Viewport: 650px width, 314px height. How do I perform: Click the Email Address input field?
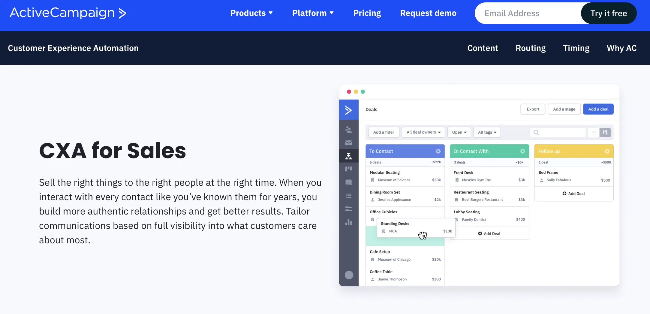pyautogui.click(x=528, y=13)
